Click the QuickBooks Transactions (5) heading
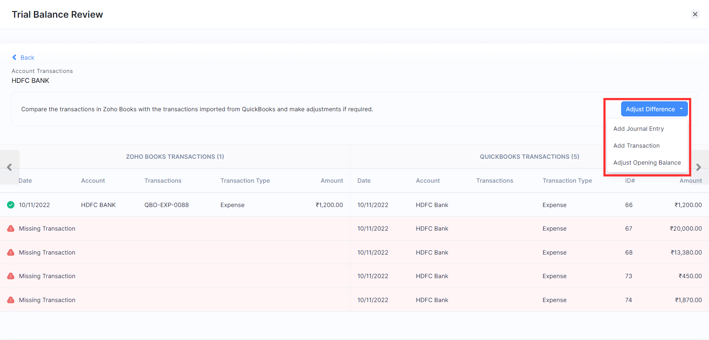709x340 pixels. (x=529, y=157)
